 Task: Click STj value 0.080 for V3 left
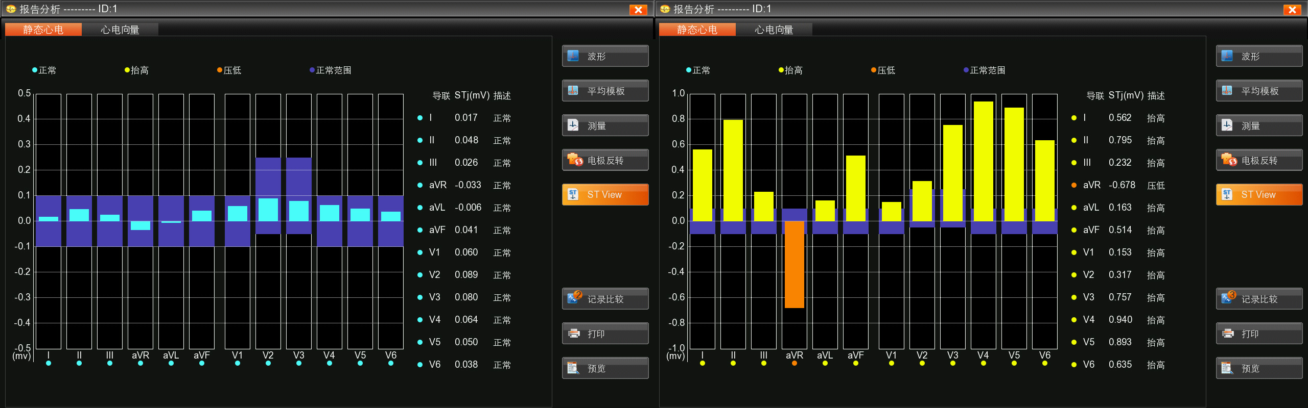pos(466,297)
